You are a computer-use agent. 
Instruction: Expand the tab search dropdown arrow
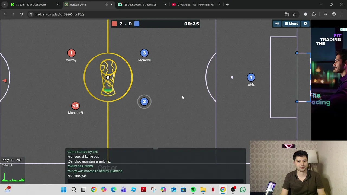(5, 5)
